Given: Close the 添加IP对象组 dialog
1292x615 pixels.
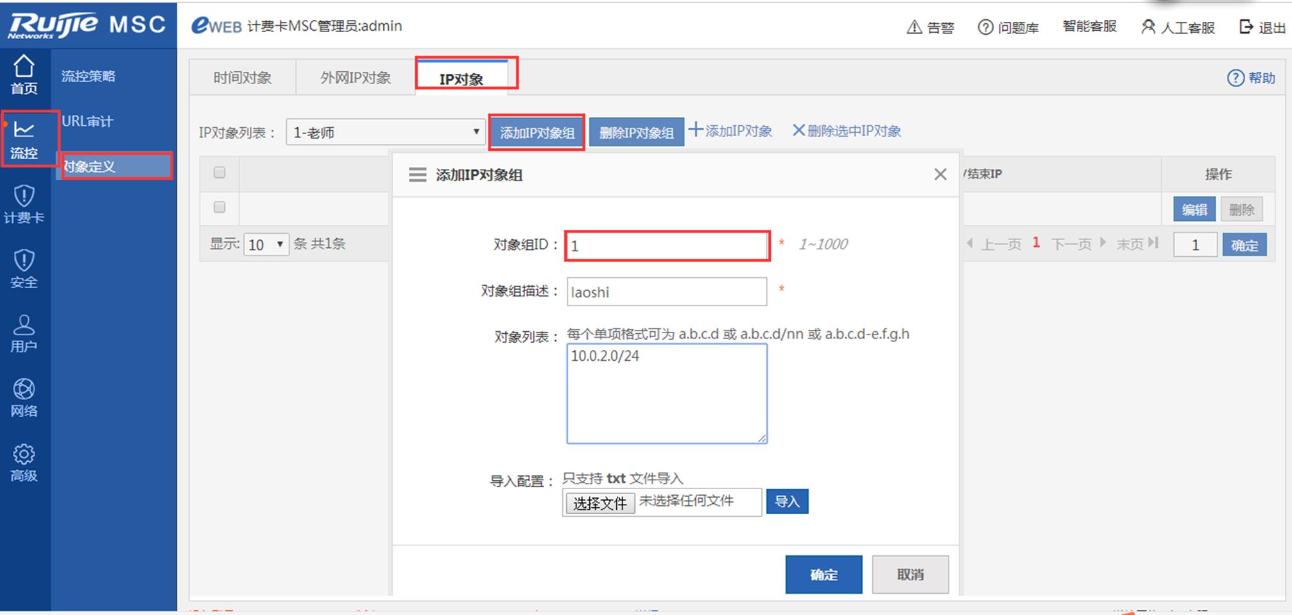Looking at the screenshot, I should click(940, 175).
